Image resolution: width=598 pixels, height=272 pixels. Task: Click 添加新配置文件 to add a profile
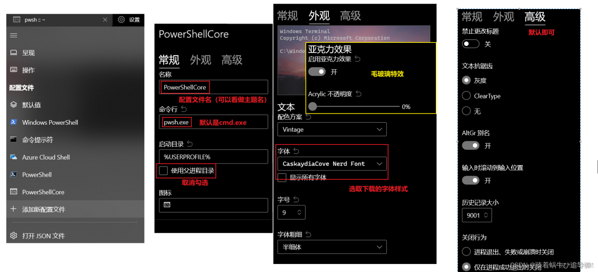click(75, 209)
